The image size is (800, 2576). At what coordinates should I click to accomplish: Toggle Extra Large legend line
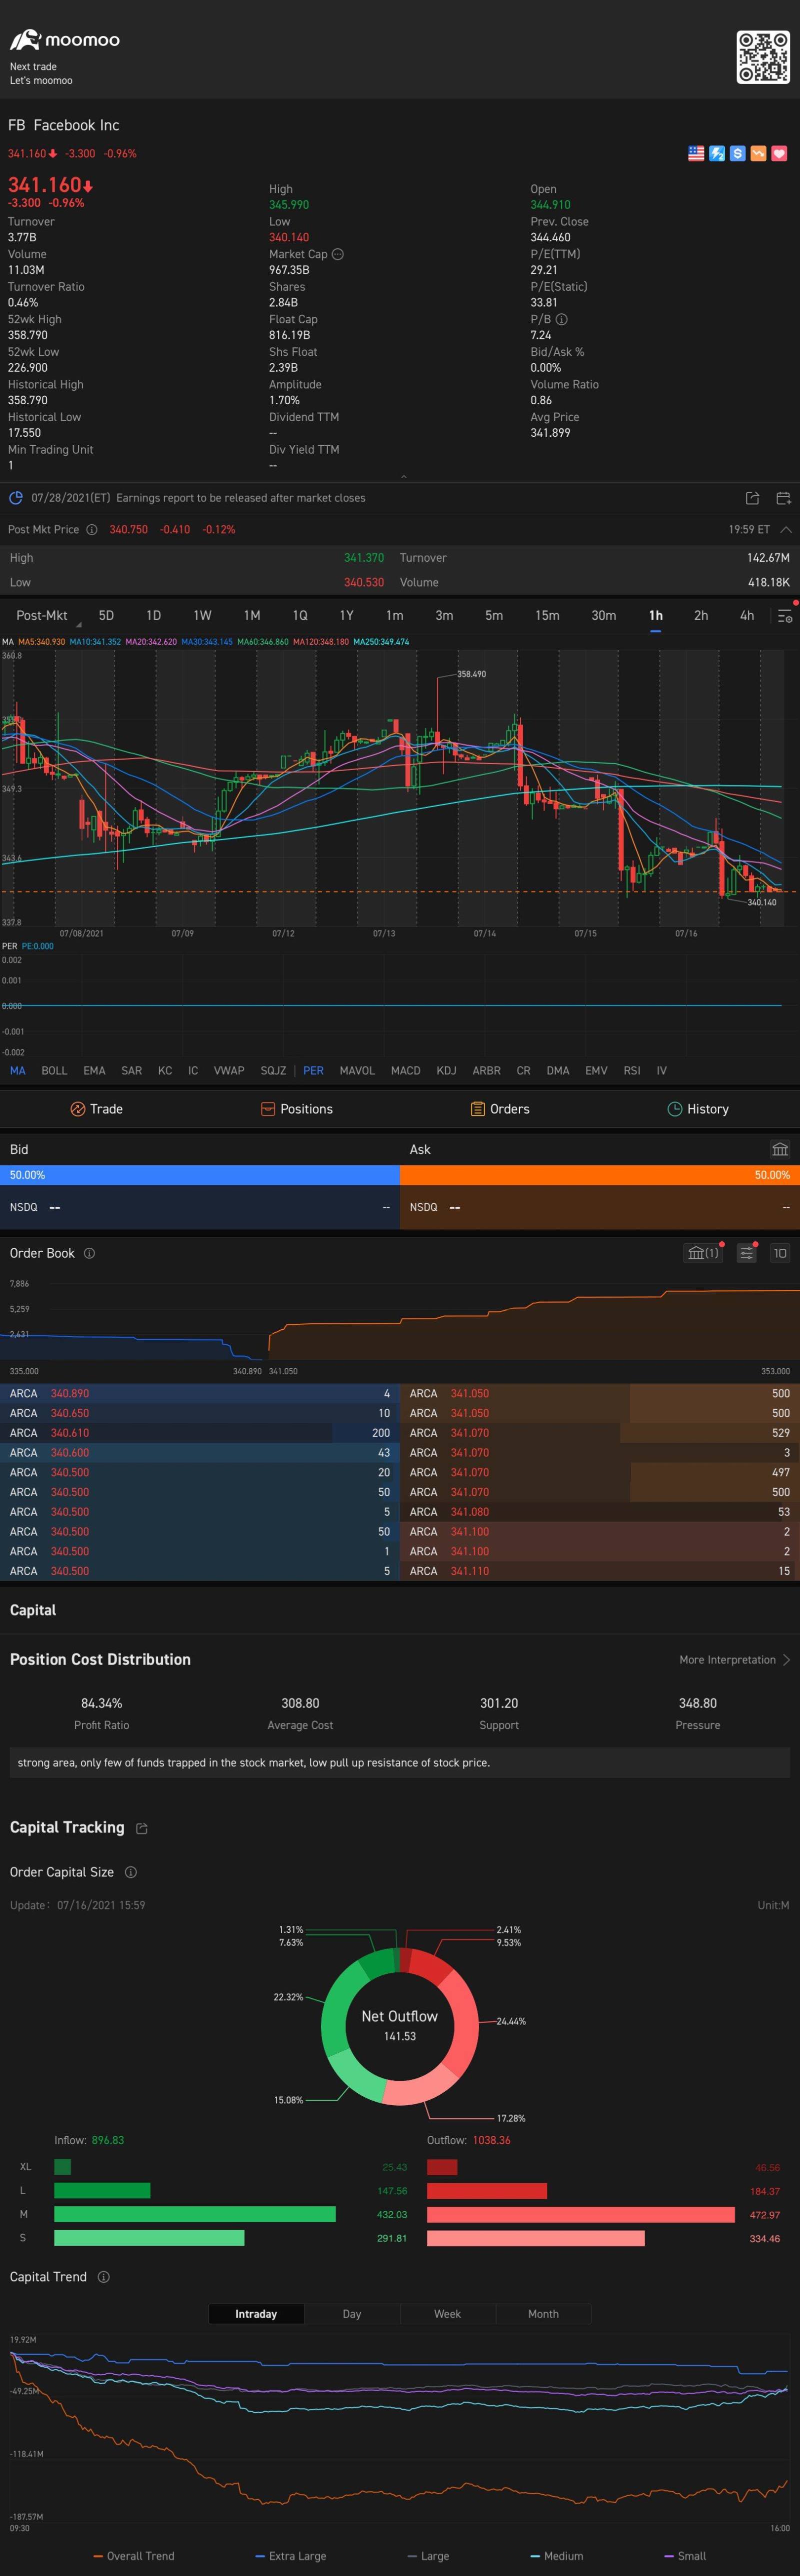coord(291,2556)
